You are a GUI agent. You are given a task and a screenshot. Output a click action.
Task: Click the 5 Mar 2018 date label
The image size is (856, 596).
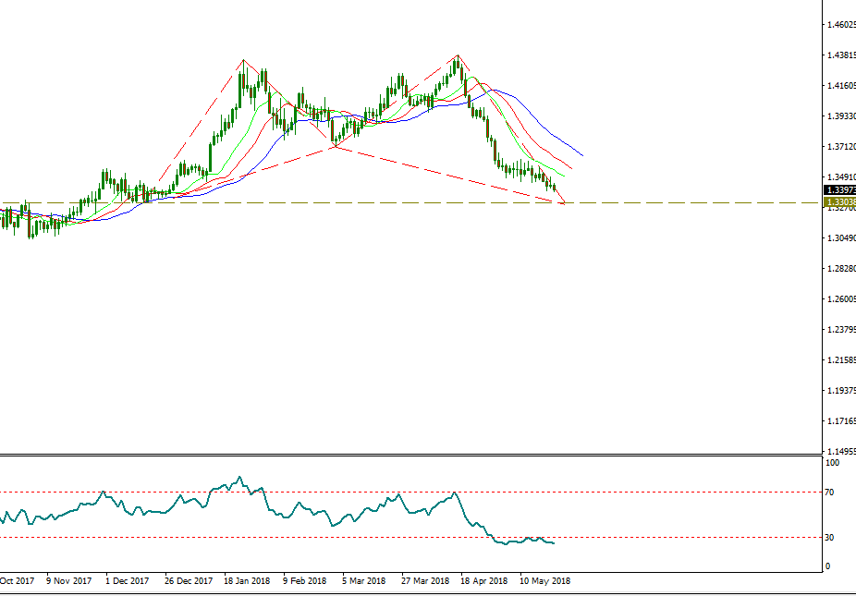(363, 581)
